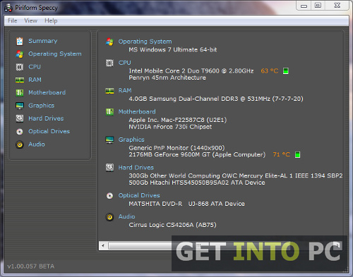The width and height of the screenshot is (353, 277).
Task: Select Operating System in the sidebar
Action: 55,54
